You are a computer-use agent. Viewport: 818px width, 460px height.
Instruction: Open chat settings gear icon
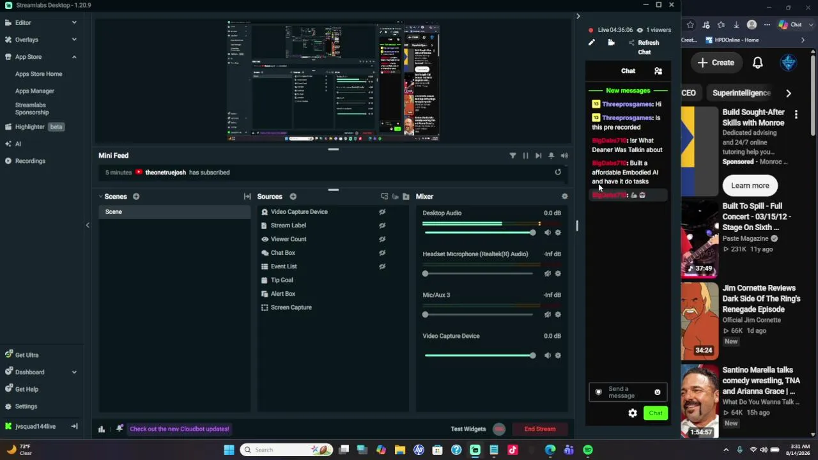click(x=633, y=413)
